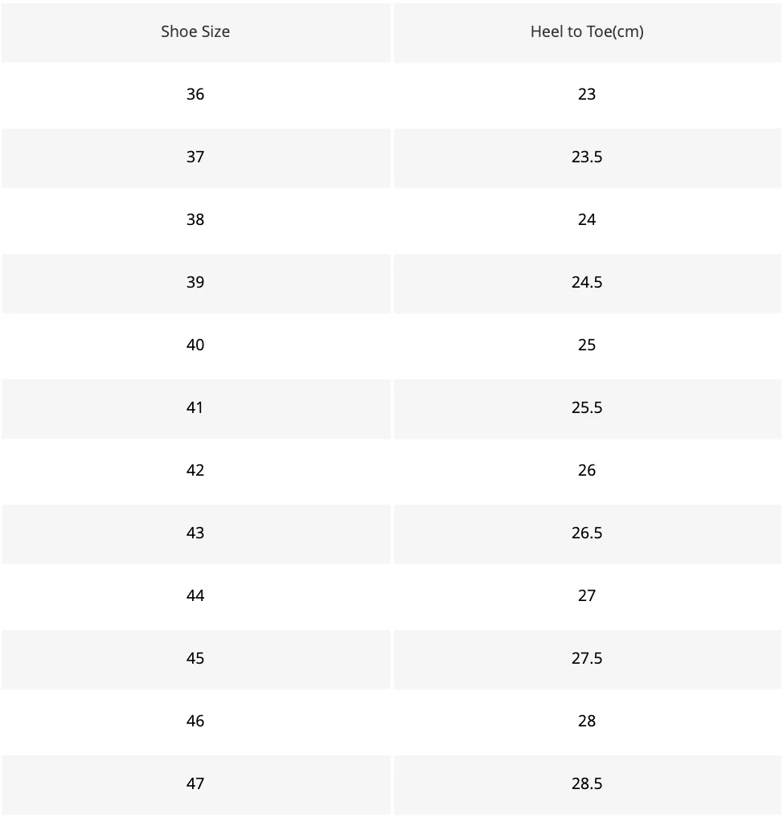Select shoe size 37 cell
Image resolution: width=783 pixels, height=818 pixels.
pos(195,157)
